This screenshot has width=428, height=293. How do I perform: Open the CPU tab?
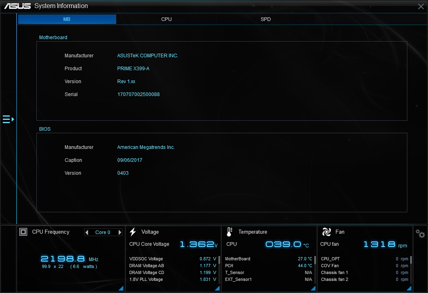[166, 19]
